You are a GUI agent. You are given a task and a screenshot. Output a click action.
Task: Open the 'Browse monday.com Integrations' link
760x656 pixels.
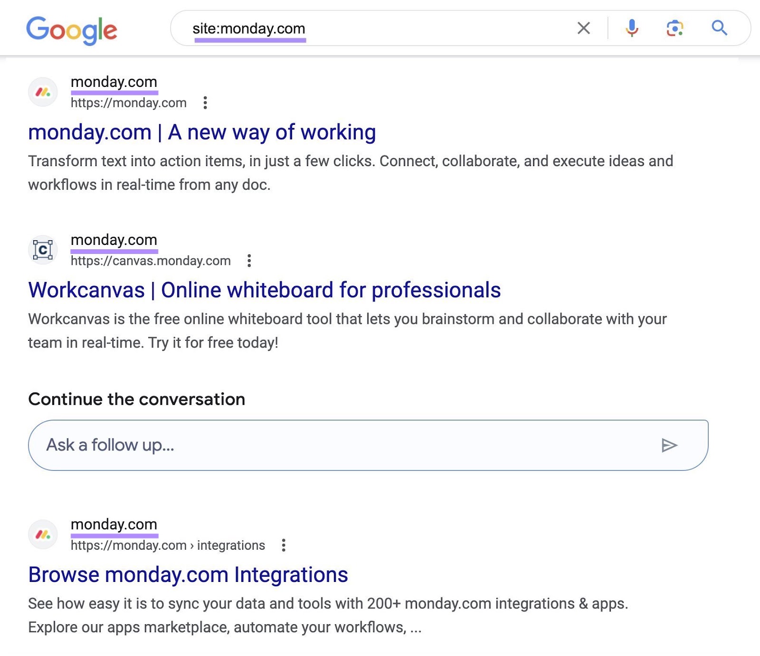pyautogui.click(x=188, y=574)
